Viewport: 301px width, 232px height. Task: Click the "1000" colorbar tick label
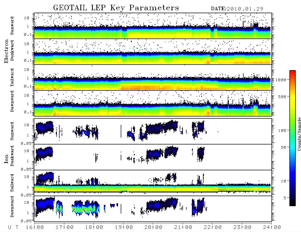tap(281, 80)
